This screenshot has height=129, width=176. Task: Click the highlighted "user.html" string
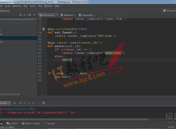tap(113, 53)
